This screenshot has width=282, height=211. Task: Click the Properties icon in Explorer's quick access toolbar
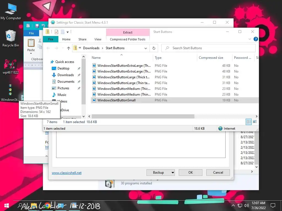56,32
